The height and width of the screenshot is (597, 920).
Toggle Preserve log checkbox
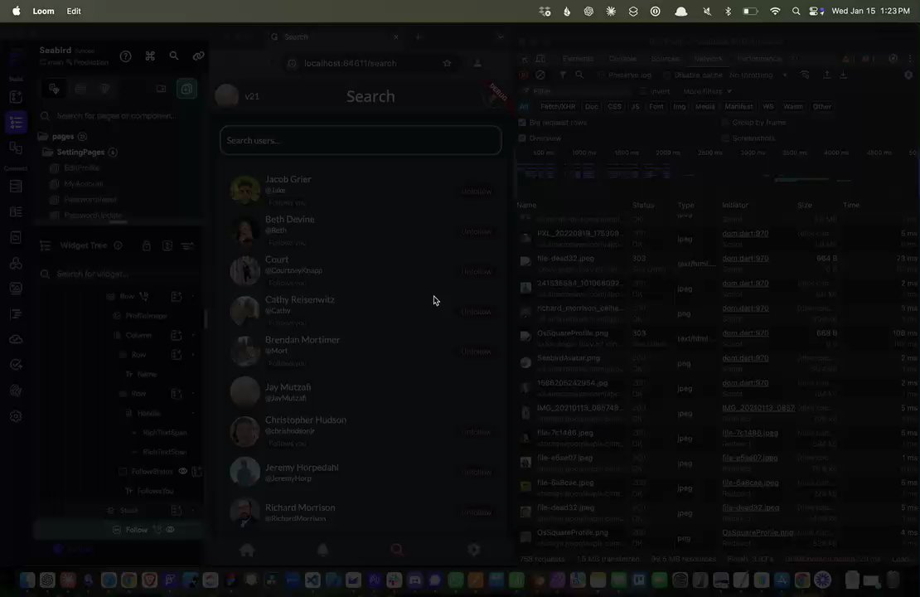pyautogui.click(x=601, y=75)
